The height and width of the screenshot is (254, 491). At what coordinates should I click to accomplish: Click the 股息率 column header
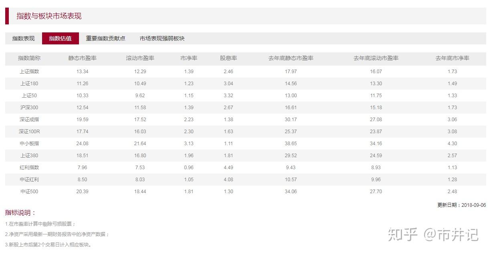[228, 58]
